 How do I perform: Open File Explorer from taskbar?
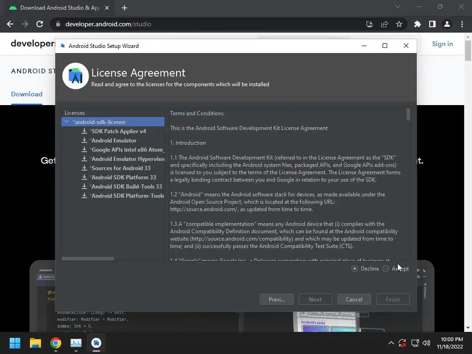tap(35, 343)
